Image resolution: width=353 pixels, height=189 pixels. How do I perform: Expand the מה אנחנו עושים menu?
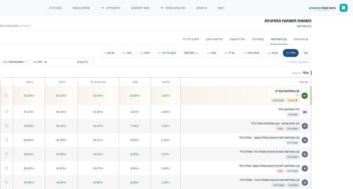pos(174,8)
